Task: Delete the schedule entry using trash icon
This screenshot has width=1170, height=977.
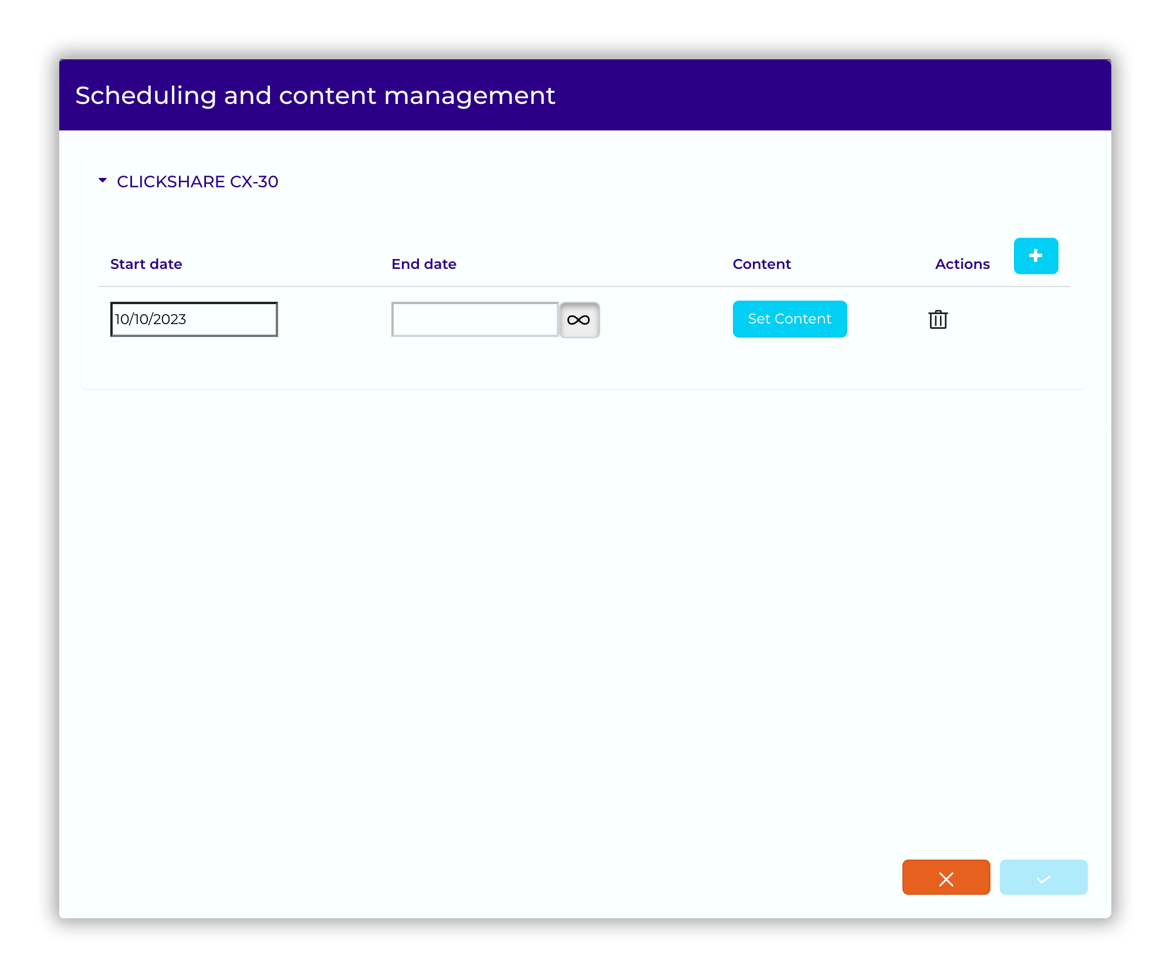Action: tap(938, 319)
